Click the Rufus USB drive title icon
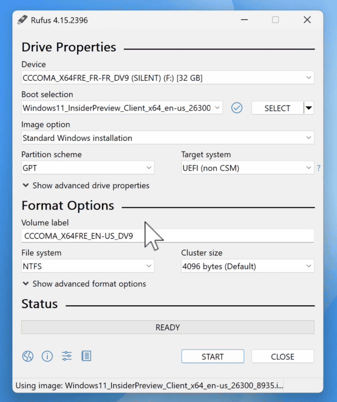The height and width of the screenshot is (402, 337). (22, 20)
